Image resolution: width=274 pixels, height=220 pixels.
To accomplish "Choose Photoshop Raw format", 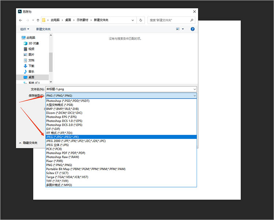I will coord(121,157).
